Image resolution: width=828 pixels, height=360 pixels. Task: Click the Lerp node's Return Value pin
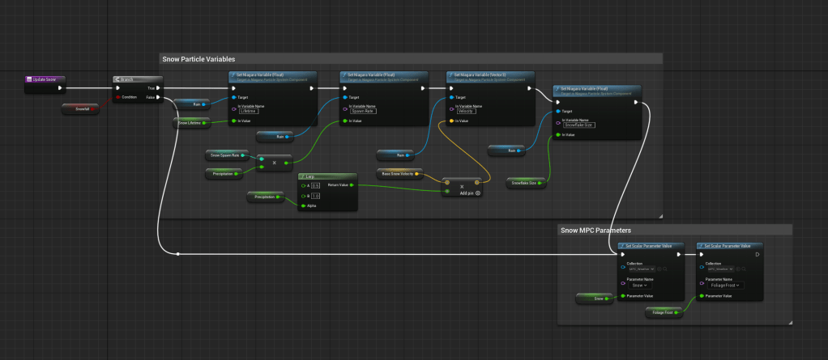tap(351, 185)
